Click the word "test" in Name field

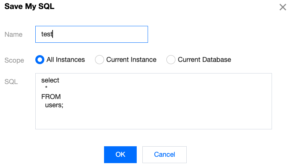pos(47,34)
